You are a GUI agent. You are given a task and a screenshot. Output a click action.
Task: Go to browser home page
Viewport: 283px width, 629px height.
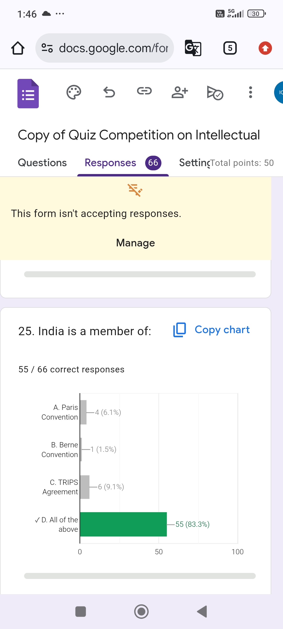(18, 48)
